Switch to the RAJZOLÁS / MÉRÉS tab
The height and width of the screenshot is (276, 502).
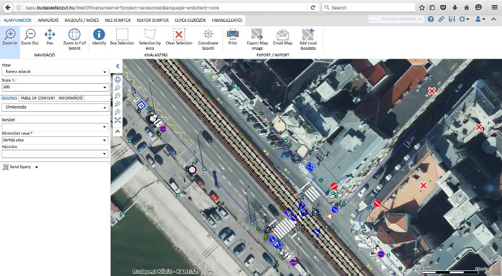pyautogui.click(x=82, y=20)
